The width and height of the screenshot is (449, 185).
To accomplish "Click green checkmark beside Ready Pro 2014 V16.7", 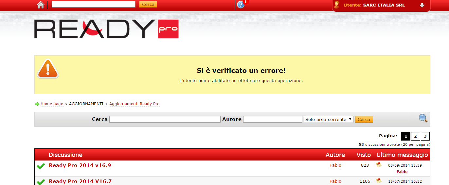I will 41,182.
